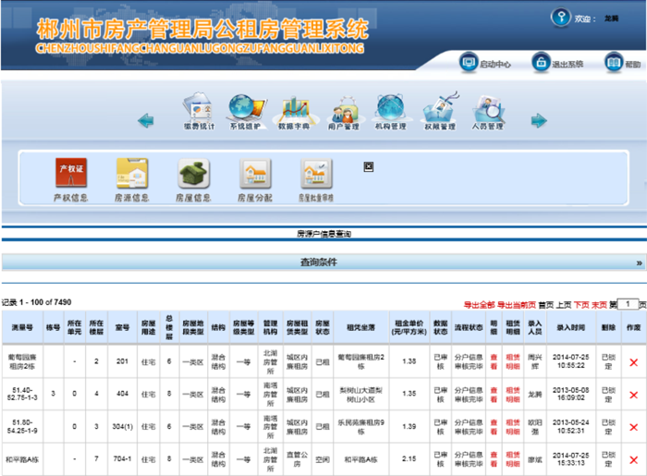Click the 启动中心 button
This screenshot has height=476, width=647.
[485, 64]
